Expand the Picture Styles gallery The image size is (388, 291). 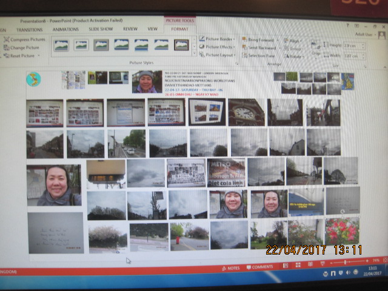click(x=194, y=53)
